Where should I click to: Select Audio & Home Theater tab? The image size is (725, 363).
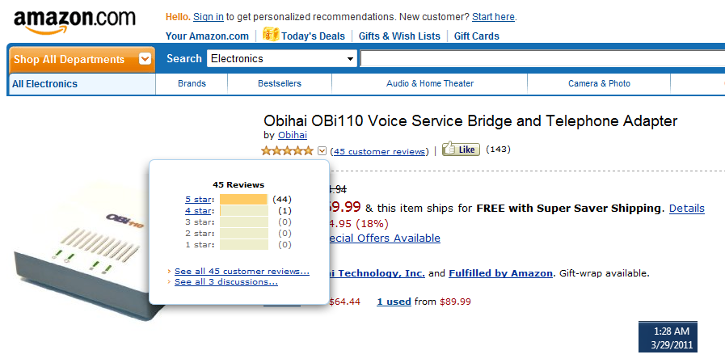(430, 84)
